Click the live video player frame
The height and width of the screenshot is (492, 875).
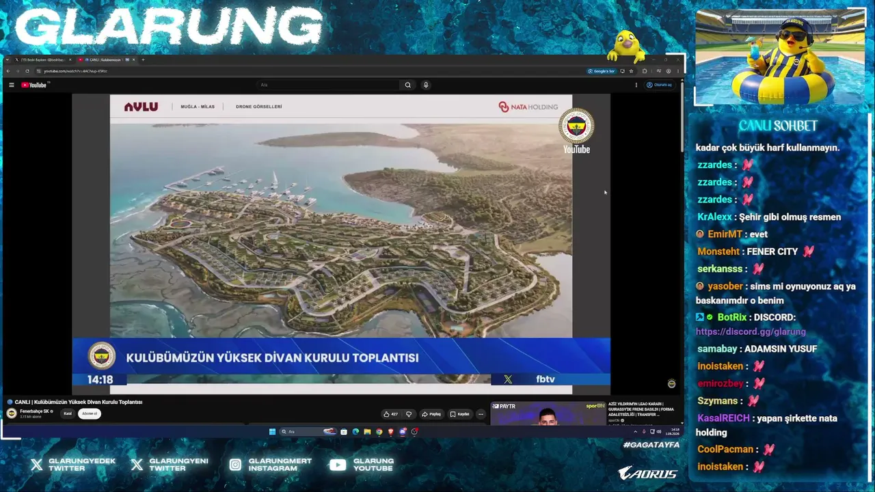pos(341,244)
